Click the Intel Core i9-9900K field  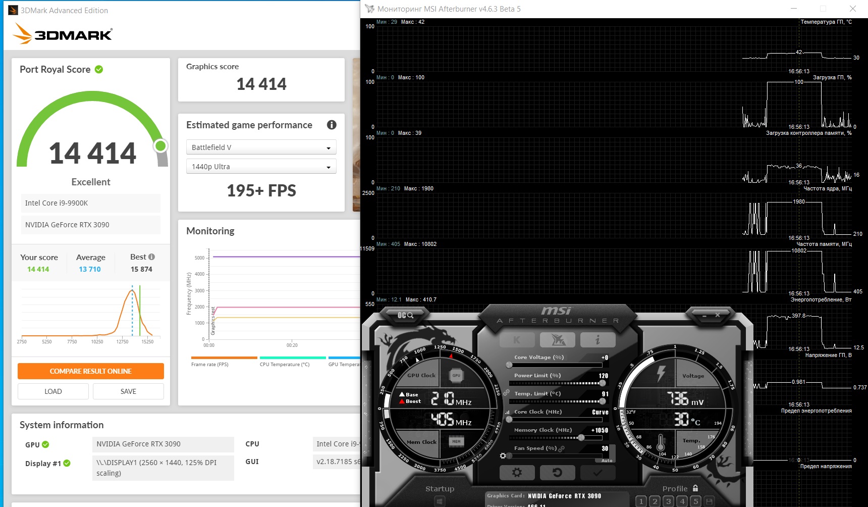(x=91, y=203)
